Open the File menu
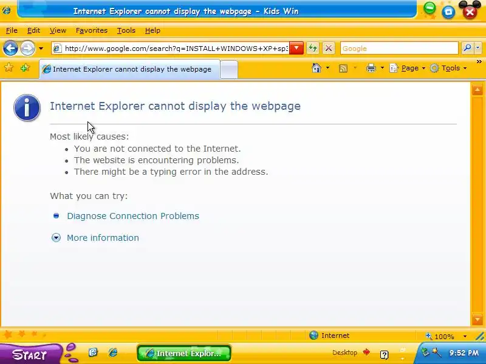This screenshot has height=364, width=486. [x=12, y=30]
